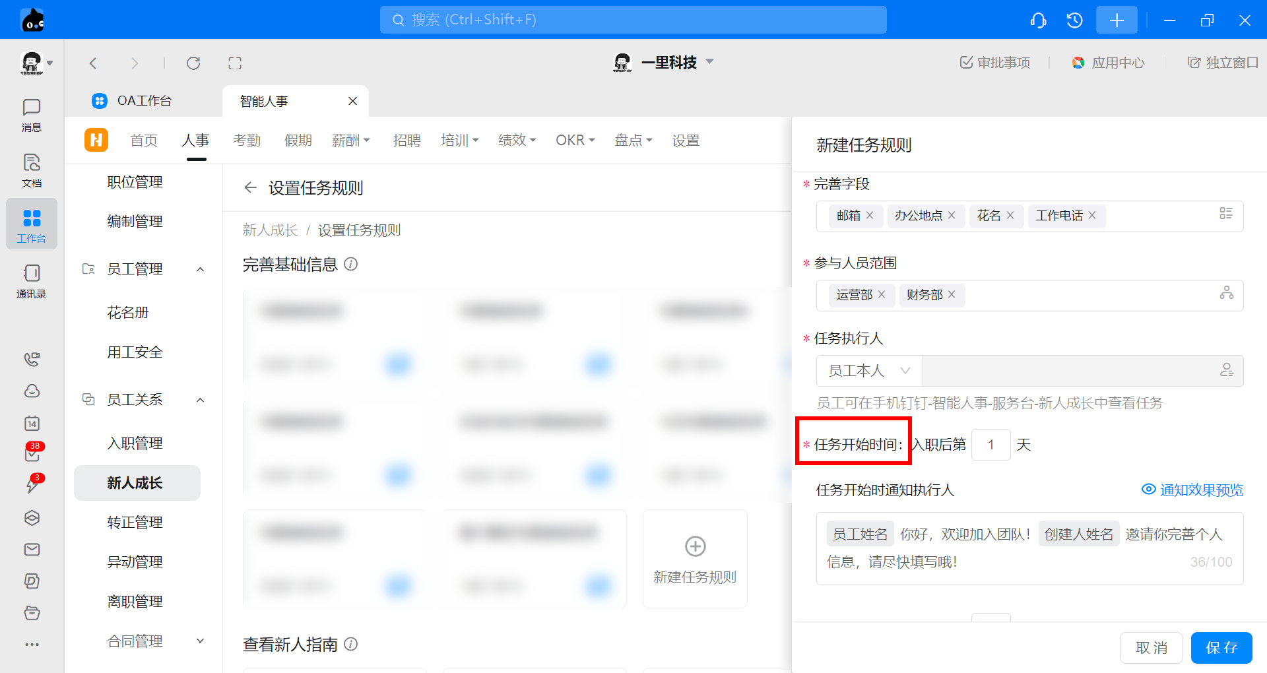Image resolution: width=1267 pixels, height=673 pixels.
Task: Open the Messages (消息) sidebar icon
Action: coord(31,115)
